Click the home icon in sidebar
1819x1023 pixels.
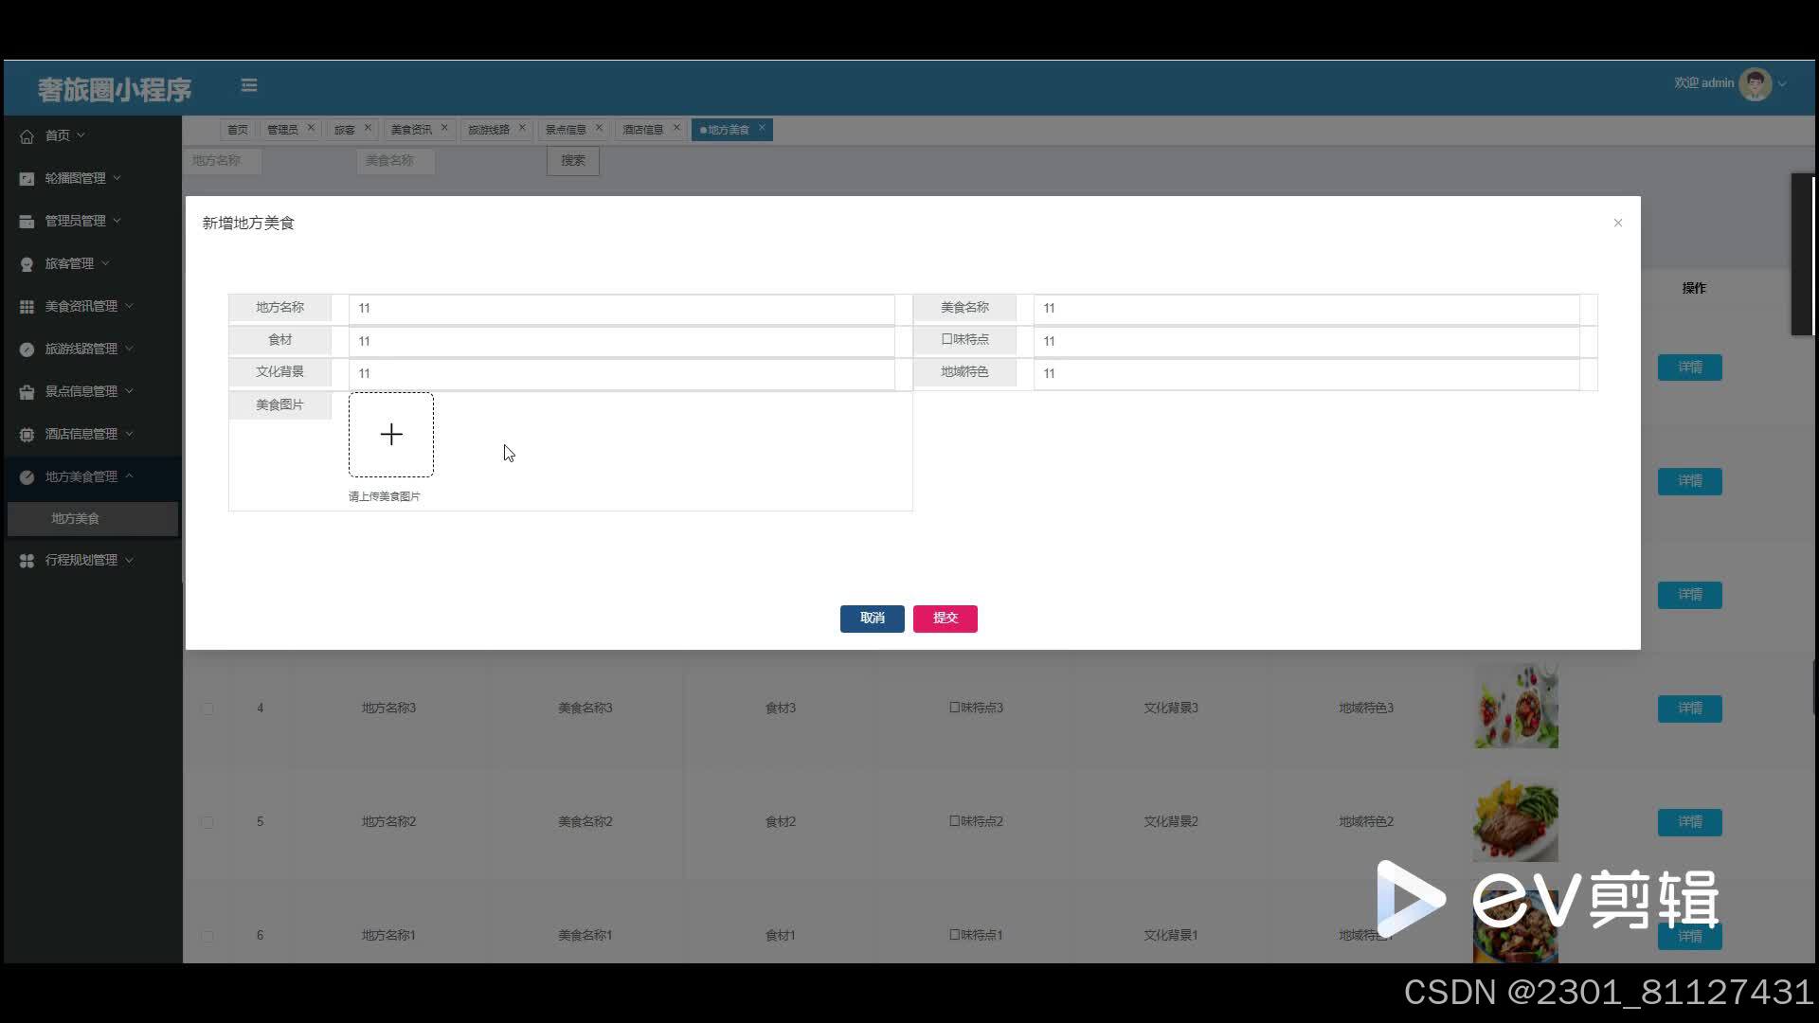coord(27,136)
